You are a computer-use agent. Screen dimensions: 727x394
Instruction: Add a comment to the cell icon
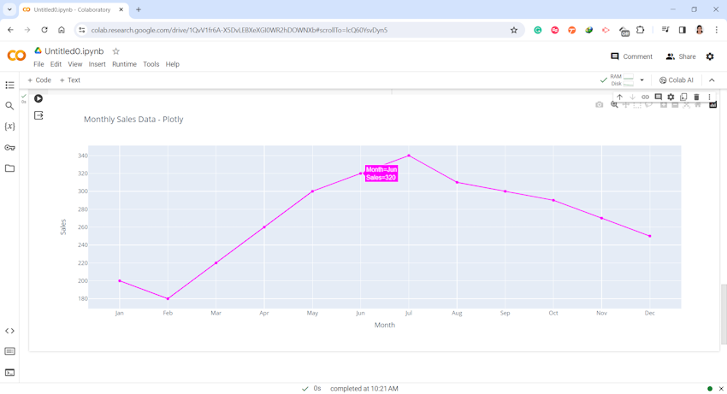[x=658, y=97]
